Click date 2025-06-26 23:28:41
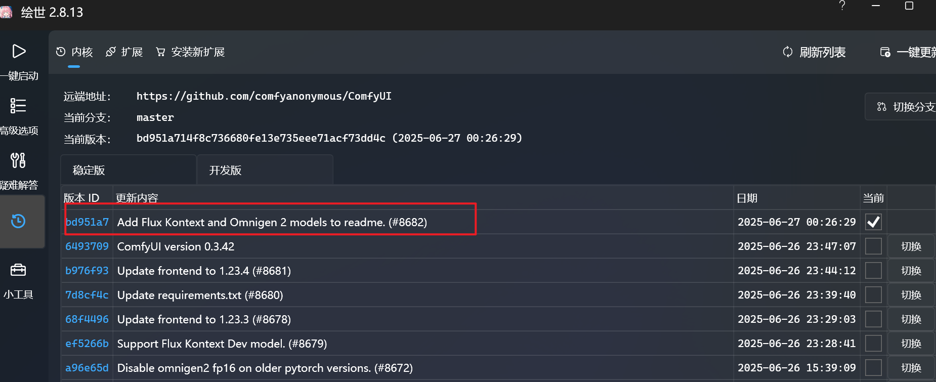Screen dimensions: 936x382 797,344
